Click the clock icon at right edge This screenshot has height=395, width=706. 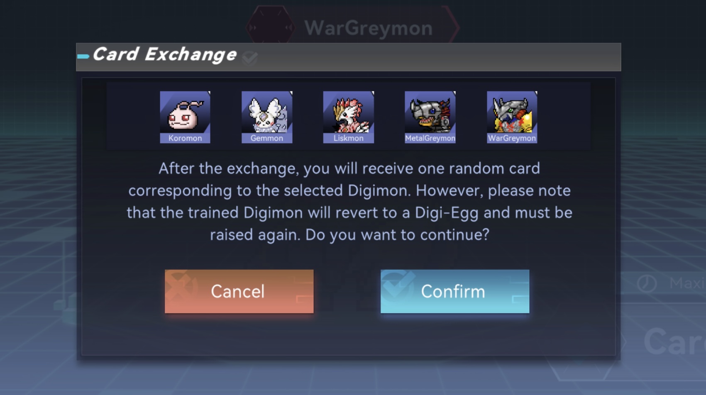[647, 284]
